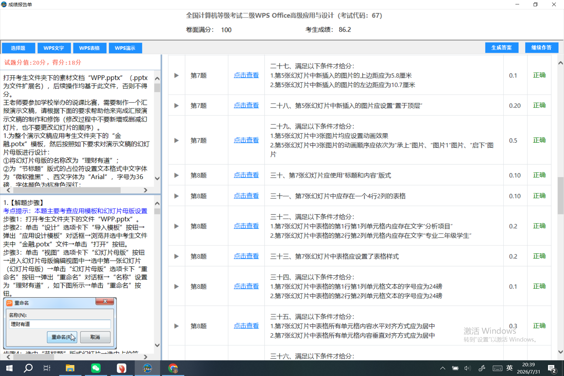The width and height of the screenshot is (564, 376).
Task: Click the 解题步骤 panel scroll-up arrow
Action: coord(157,203)
